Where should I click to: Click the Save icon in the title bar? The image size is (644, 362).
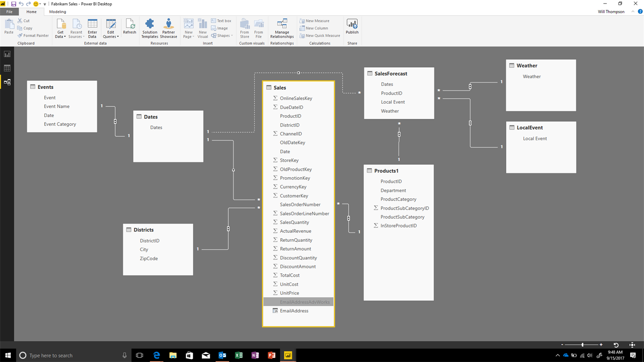pyautogui.click(x=13, y=4)
